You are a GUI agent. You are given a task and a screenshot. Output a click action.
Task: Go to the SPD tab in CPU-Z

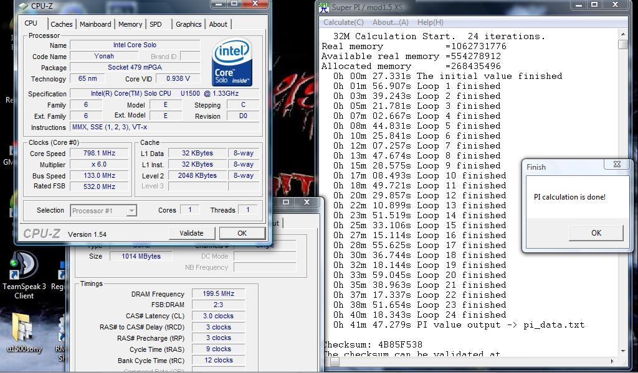155,24
